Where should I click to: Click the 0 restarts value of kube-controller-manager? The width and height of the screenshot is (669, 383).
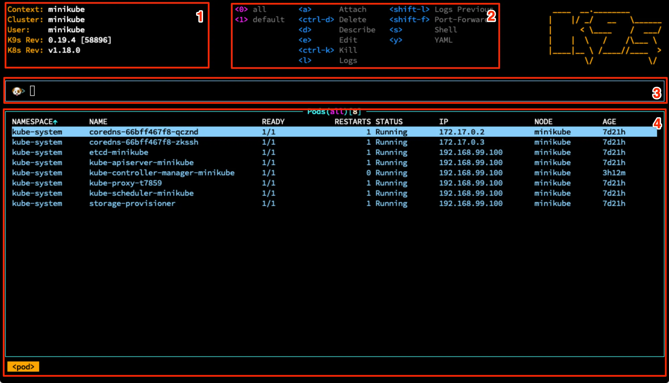pyautogui.click(x=369, y=173)
